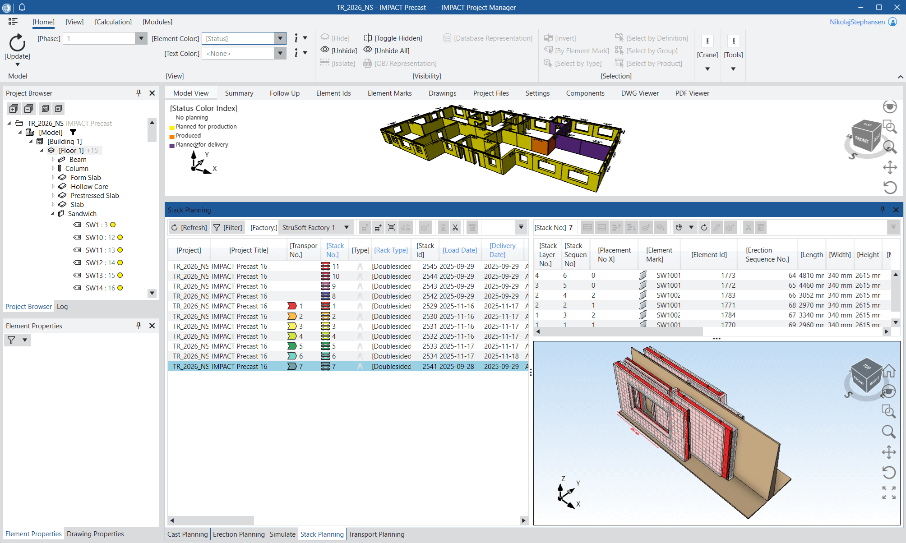Click the model view zoom magnifier icon
This screenshot has width=906, height=543.
click(x=889, y=147)
